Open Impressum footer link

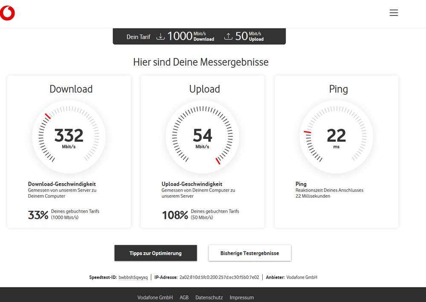(241, 297)
